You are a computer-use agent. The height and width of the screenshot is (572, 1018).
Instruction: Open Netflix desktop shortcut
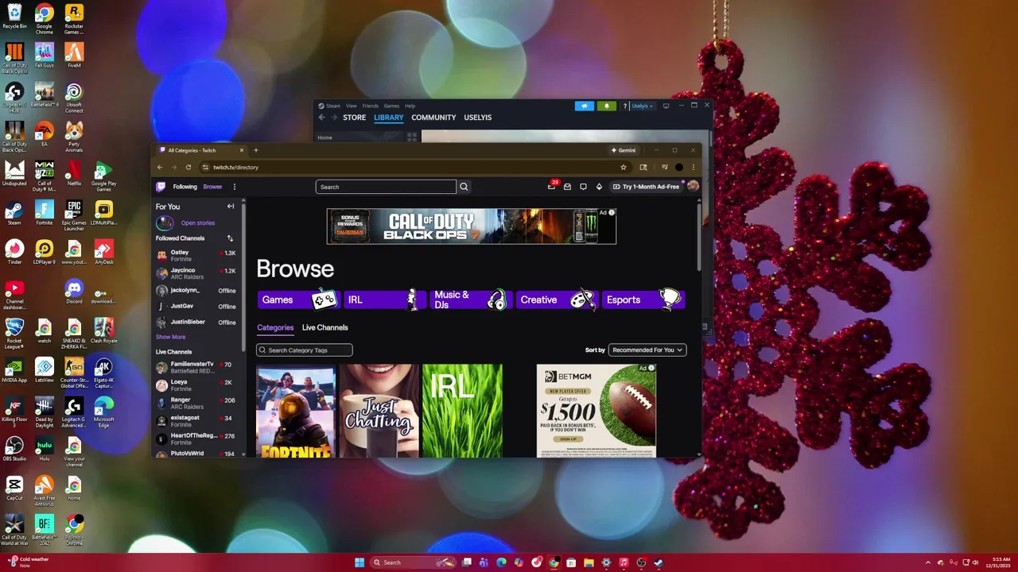click(74, 173)
